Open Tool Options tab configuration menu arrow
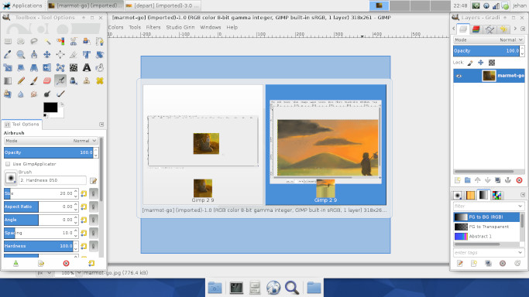The width and height of the screenshot is (529, 297). [x=101, y=125]
